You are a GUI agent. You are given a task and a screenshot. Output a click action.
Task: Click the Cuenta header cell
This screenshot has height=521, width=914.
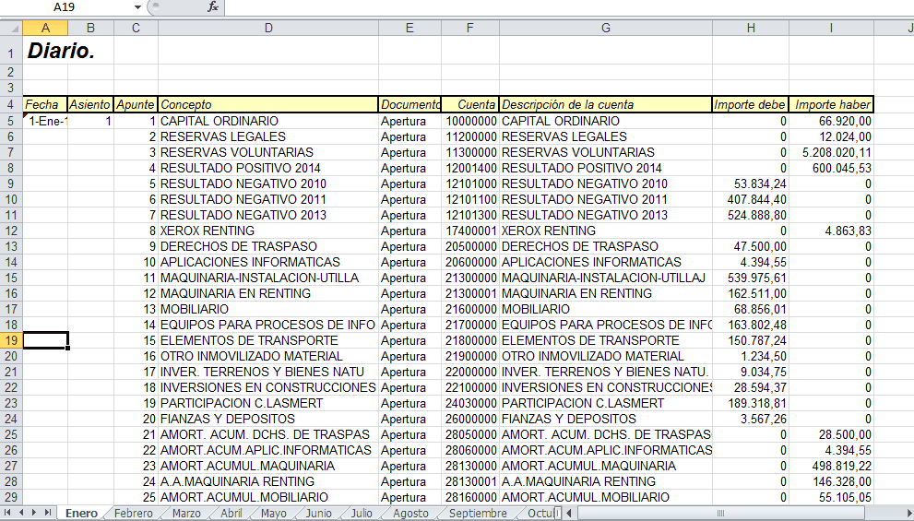(470, 105)
